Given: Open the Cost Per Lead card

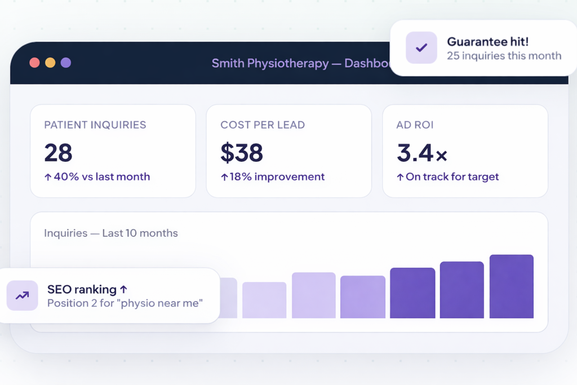Looking at the screenshot, I should click(289, 151).
